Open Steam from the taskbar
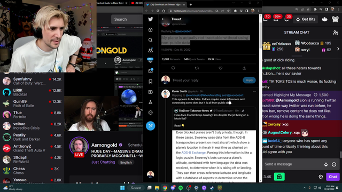342x192 pixels. pos(212,188)
